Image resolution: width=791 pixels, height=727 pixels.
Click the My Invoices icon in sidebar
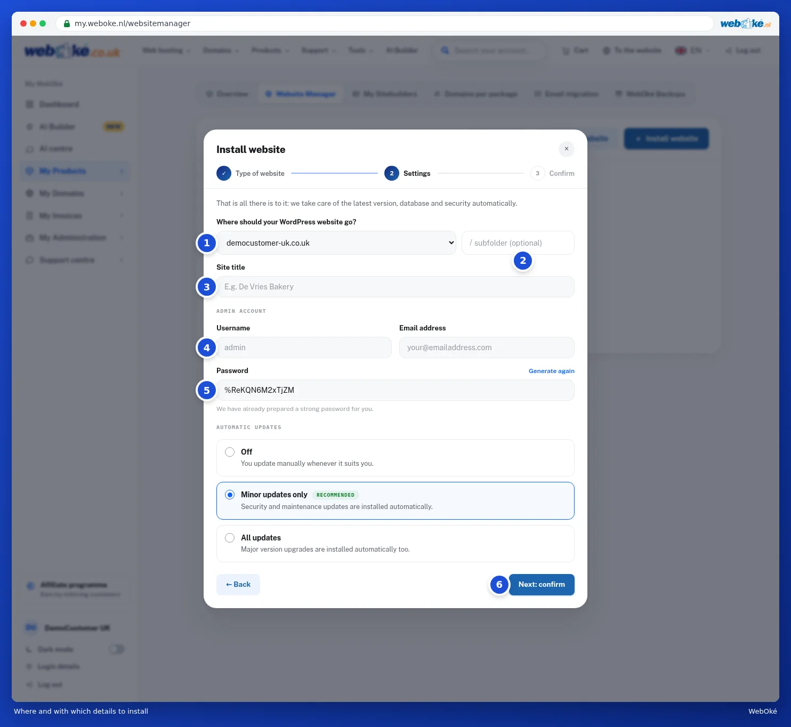[30, 216]
